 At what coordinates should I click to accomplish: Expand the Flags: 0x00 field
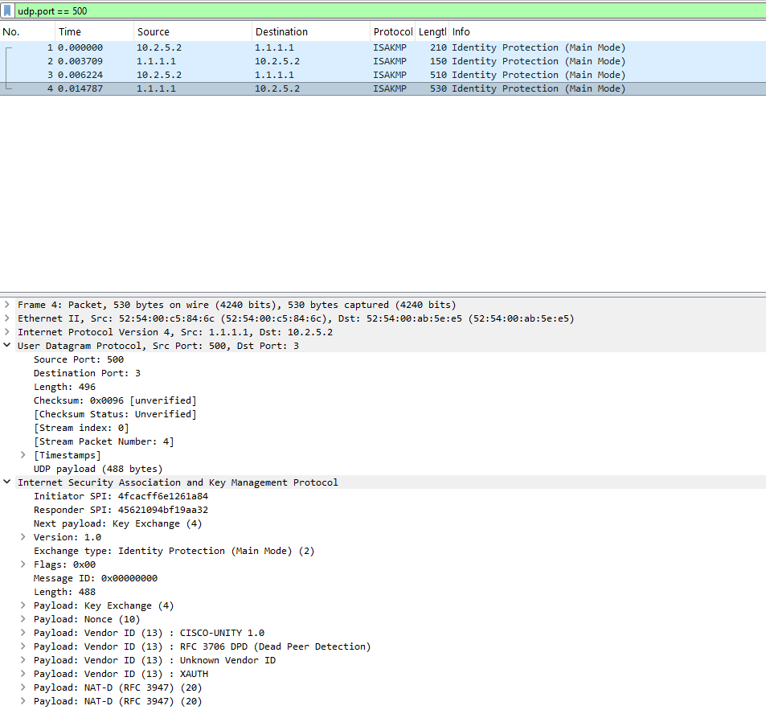click(x=23, y=564)
